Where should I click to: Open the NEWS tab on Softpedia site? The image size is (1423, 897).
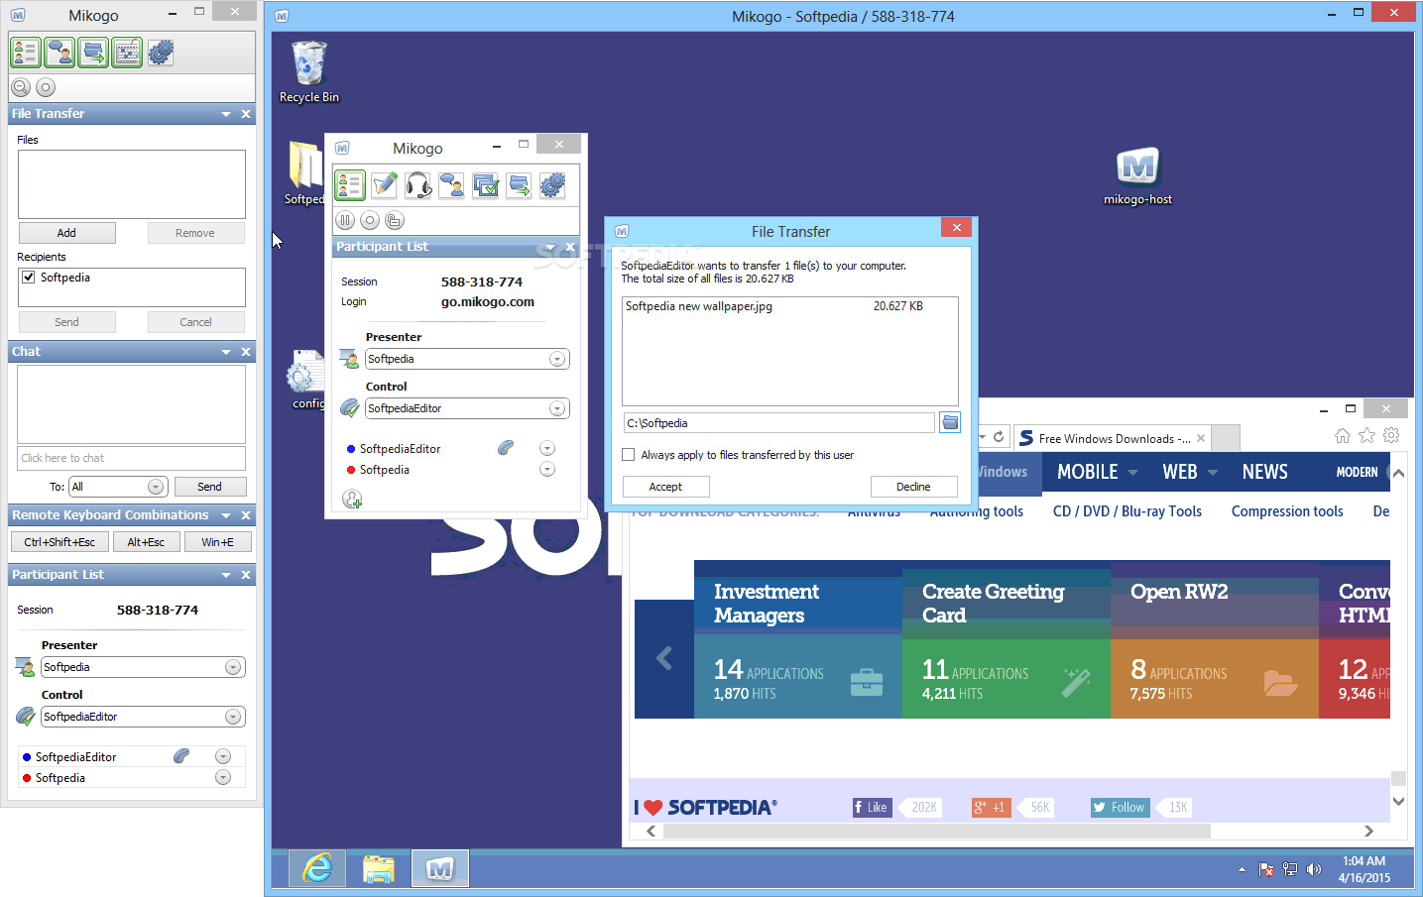1264,473
